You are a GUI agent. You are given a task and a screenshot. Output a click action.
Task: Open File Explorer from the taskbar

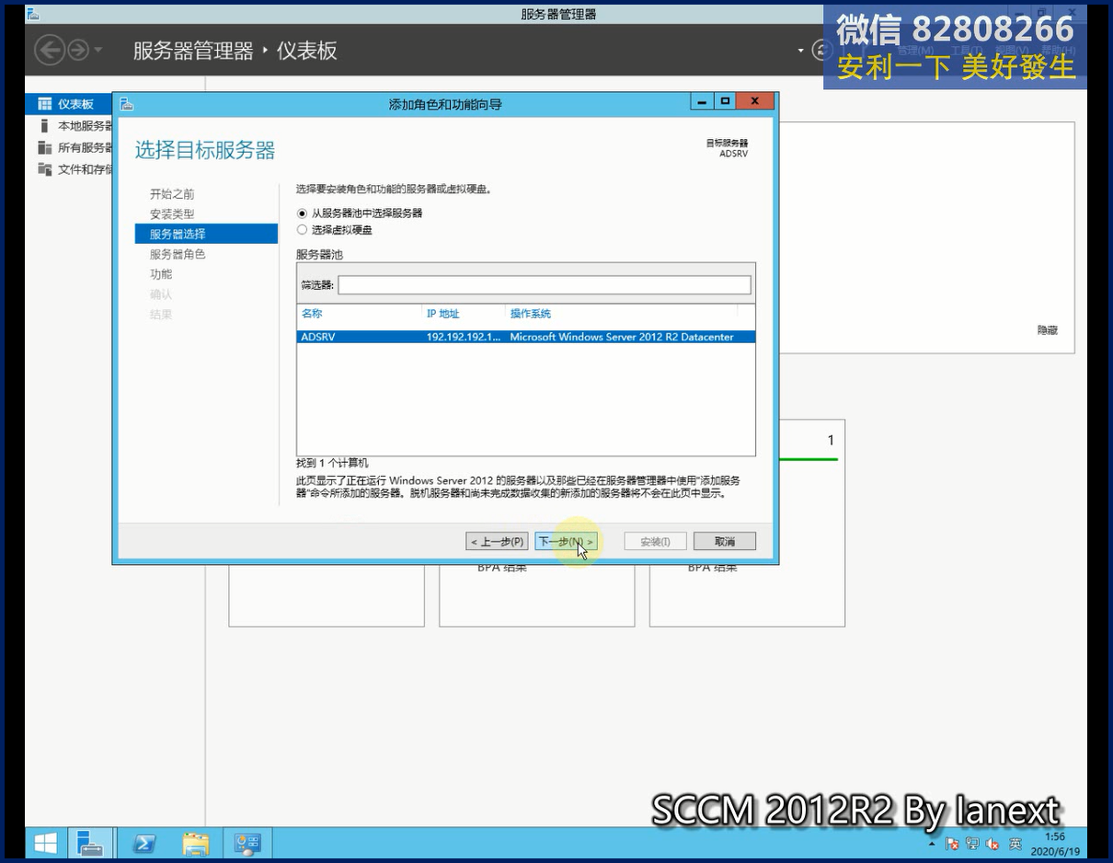196,843
